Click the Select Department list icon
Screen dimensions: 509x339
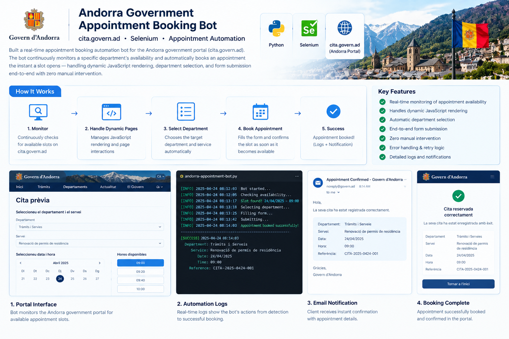pos(186,112)
